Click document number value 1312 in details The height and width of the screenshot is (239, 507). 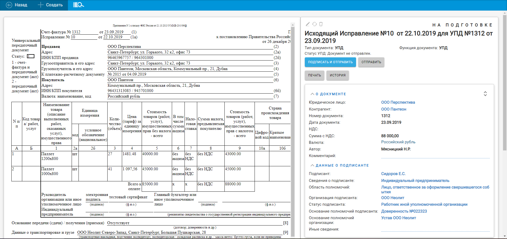[386, 116]
